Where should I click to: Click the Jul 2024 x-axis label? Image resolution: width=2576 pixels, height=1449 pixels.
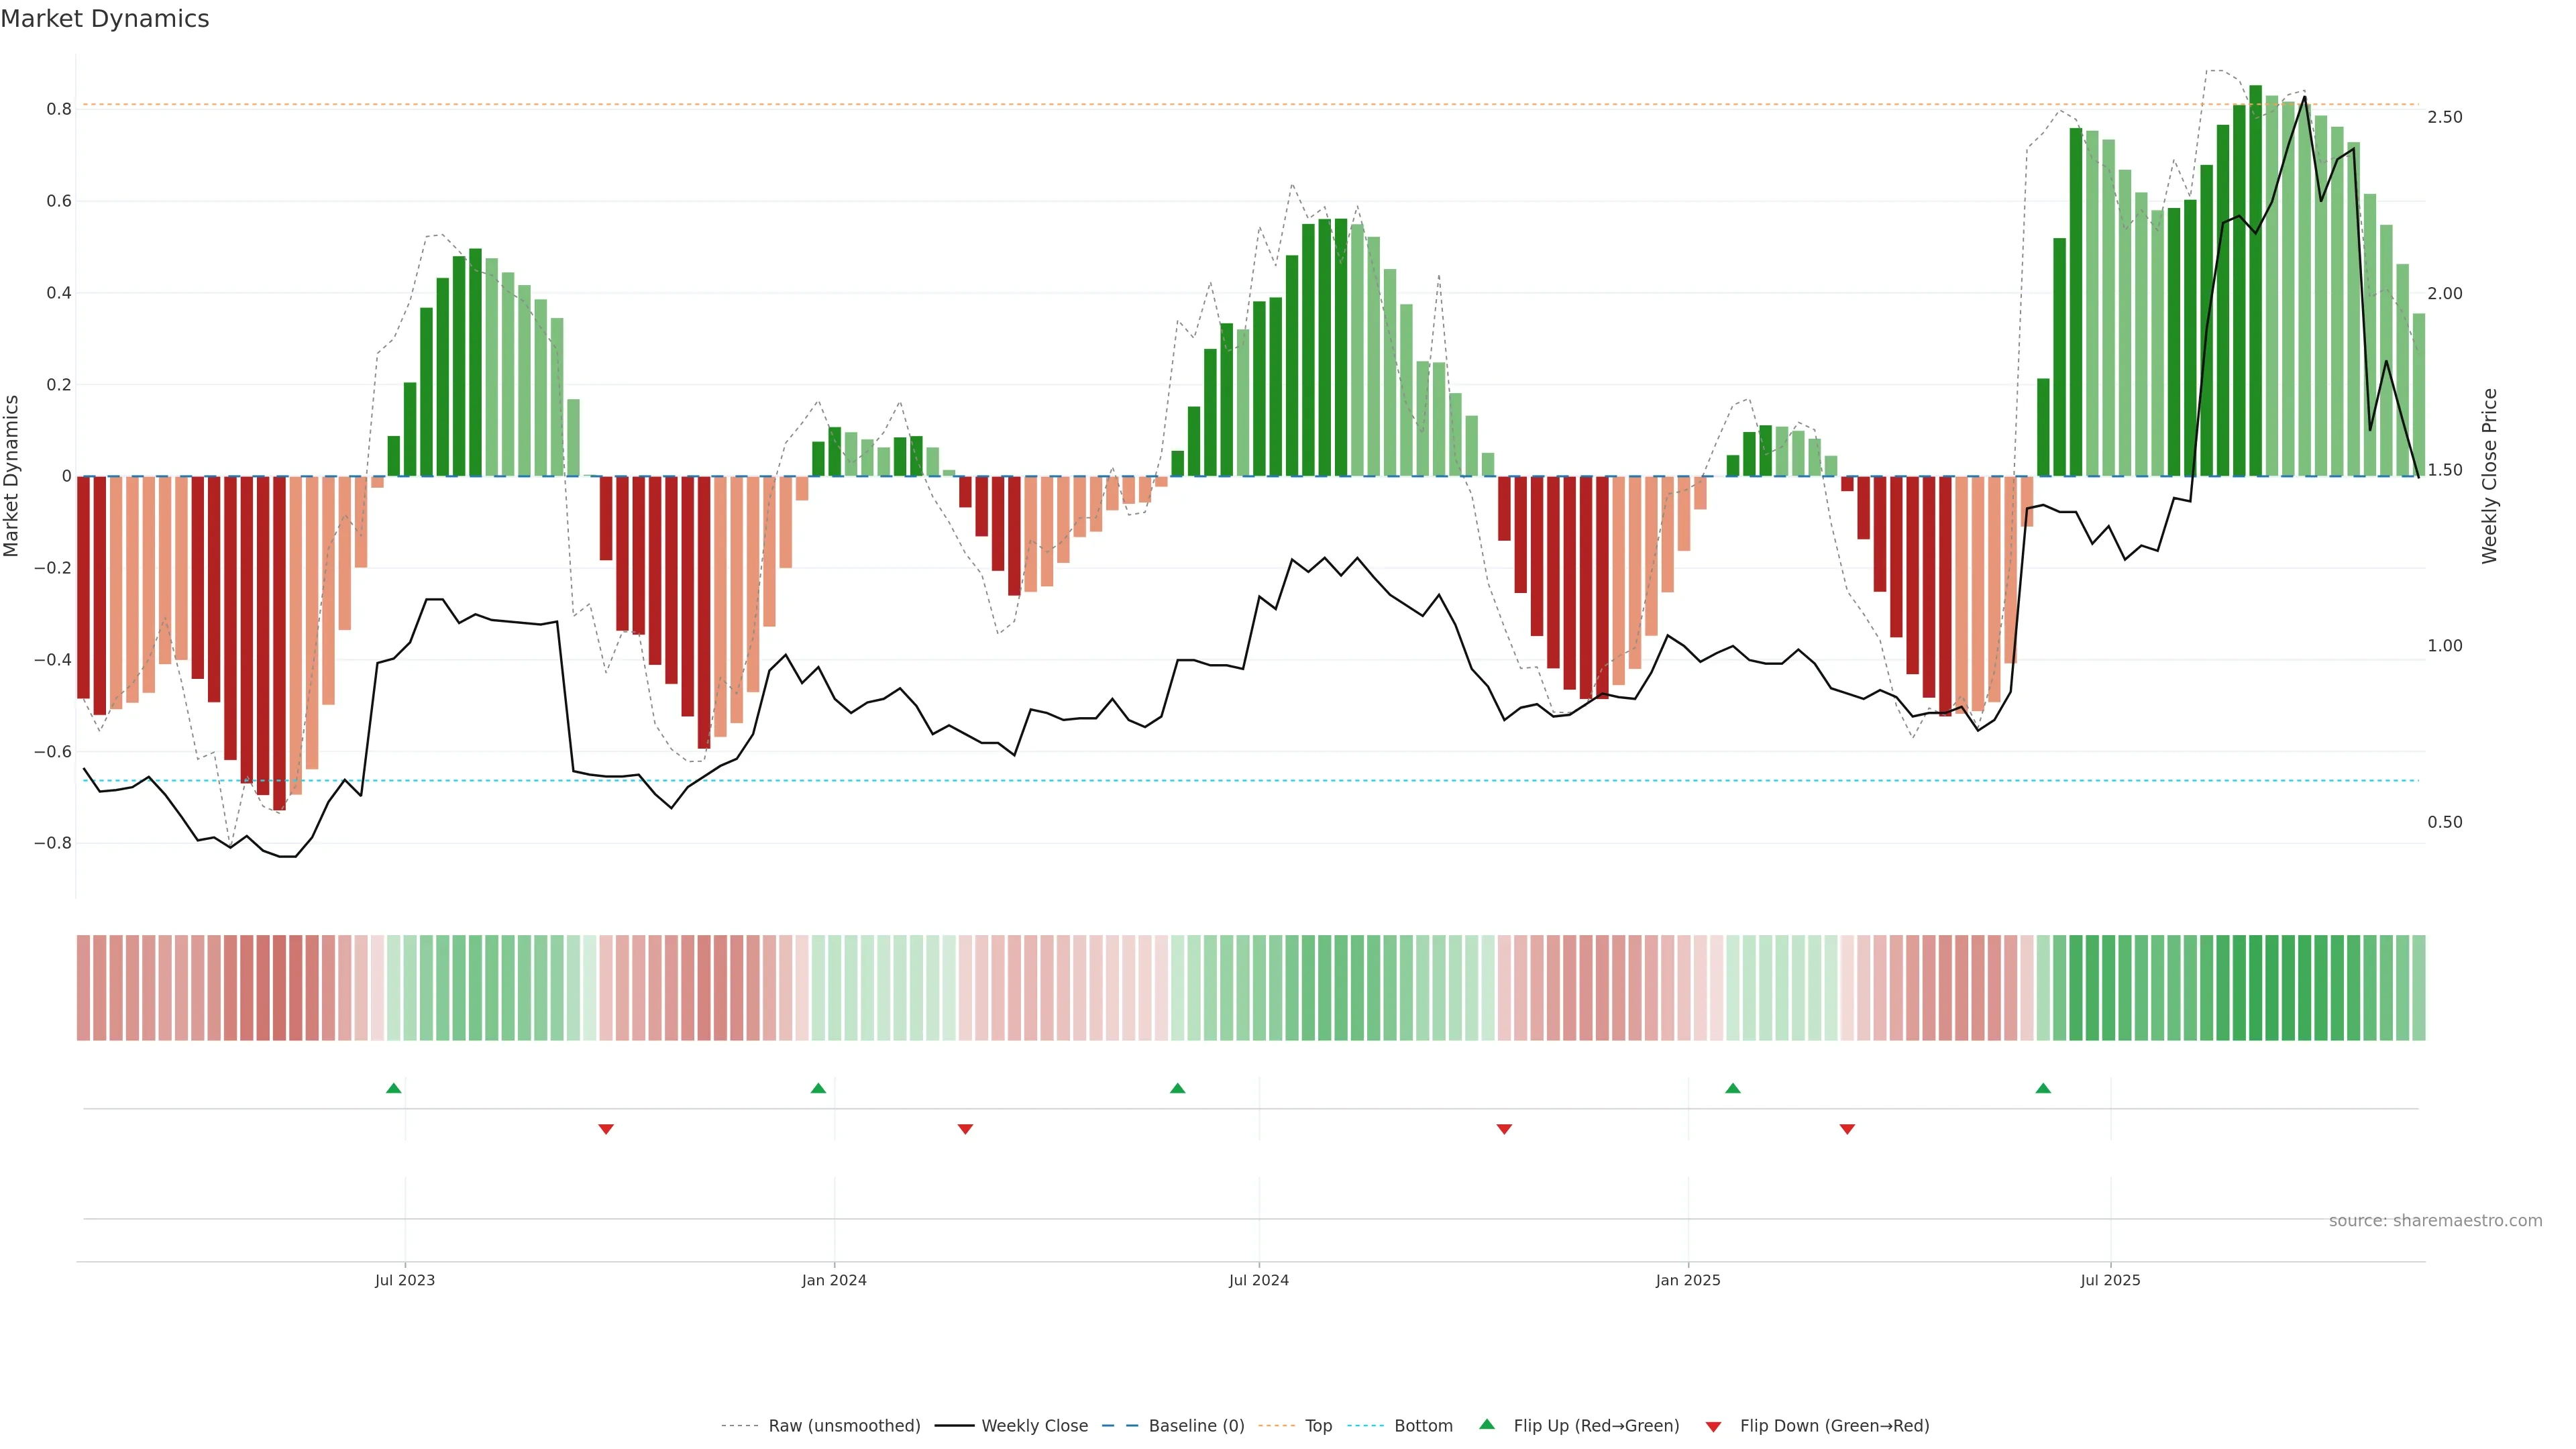(x=1258, y=1280)
